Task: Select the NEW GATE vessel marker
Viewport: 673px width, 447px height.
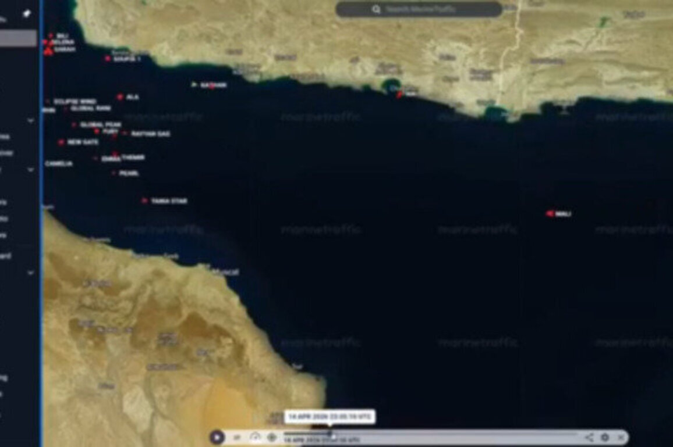Action: pyautogui.click(x=61, y=142)
